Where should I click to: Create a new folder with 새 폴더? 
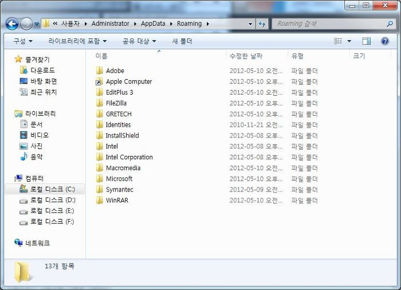182,41
